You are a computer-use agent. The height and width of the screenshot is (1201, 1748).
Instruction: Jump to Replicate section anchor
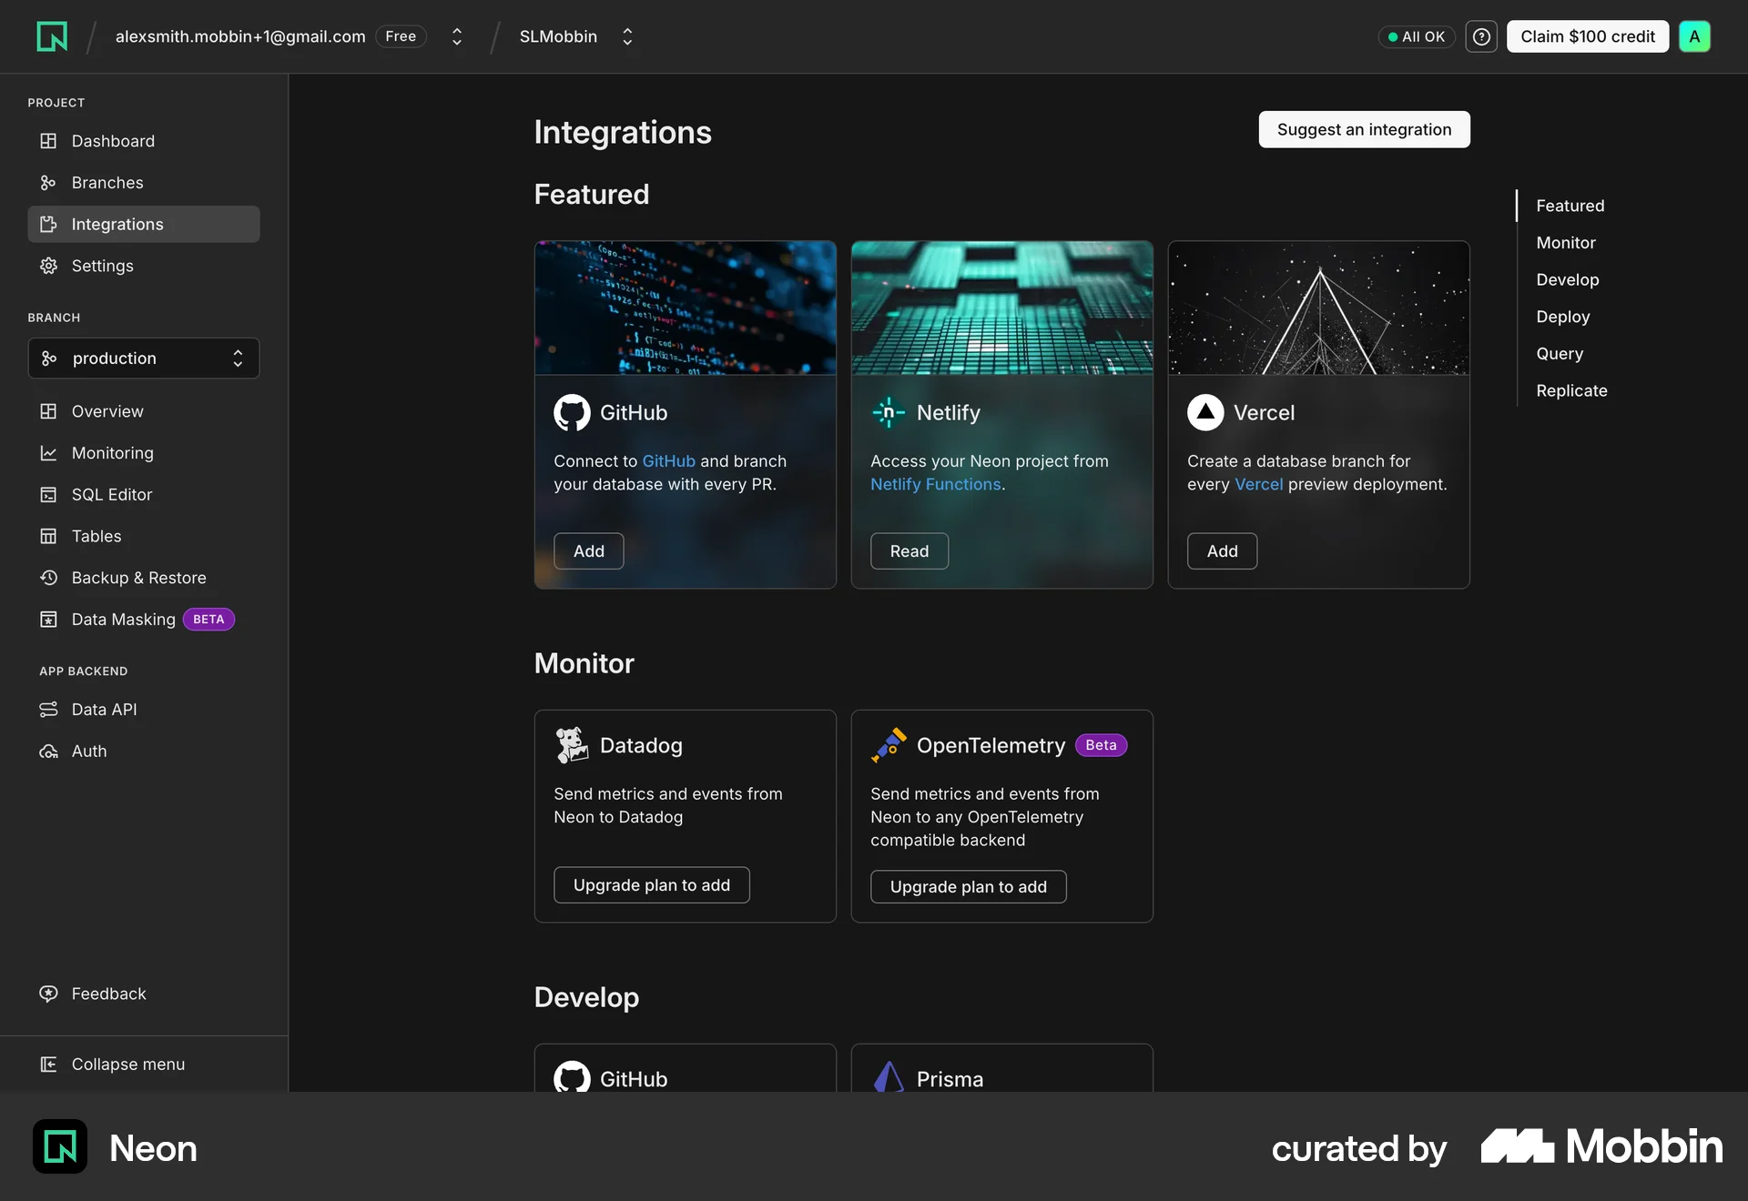(x=1571, y=390)
